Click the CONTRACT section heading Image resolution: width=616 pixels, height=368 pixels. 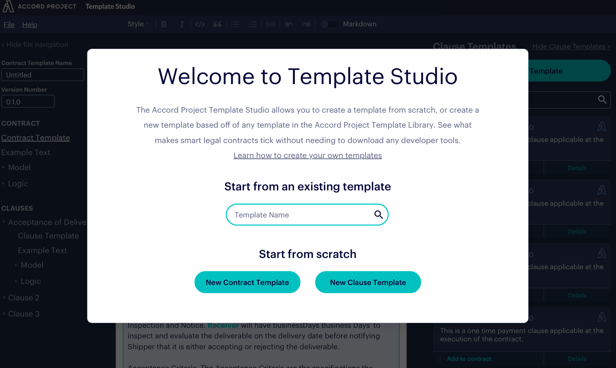(x=20, y=124)
